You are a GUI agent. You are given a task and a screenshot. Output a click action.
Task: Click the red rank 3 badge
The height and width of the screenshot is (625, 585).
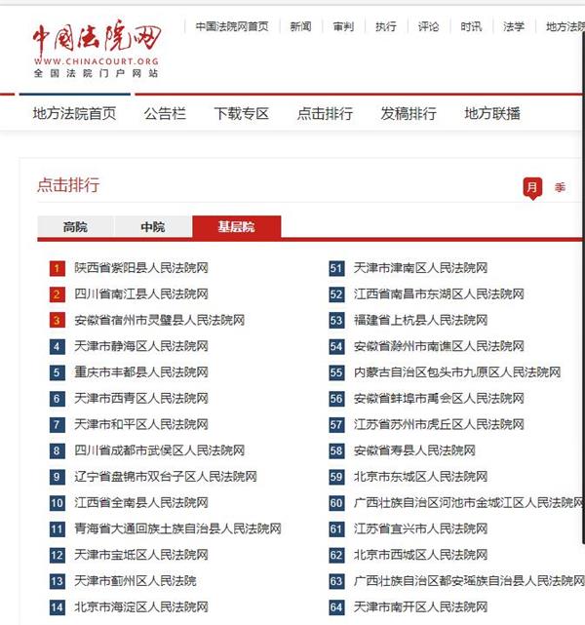(57, 321)
